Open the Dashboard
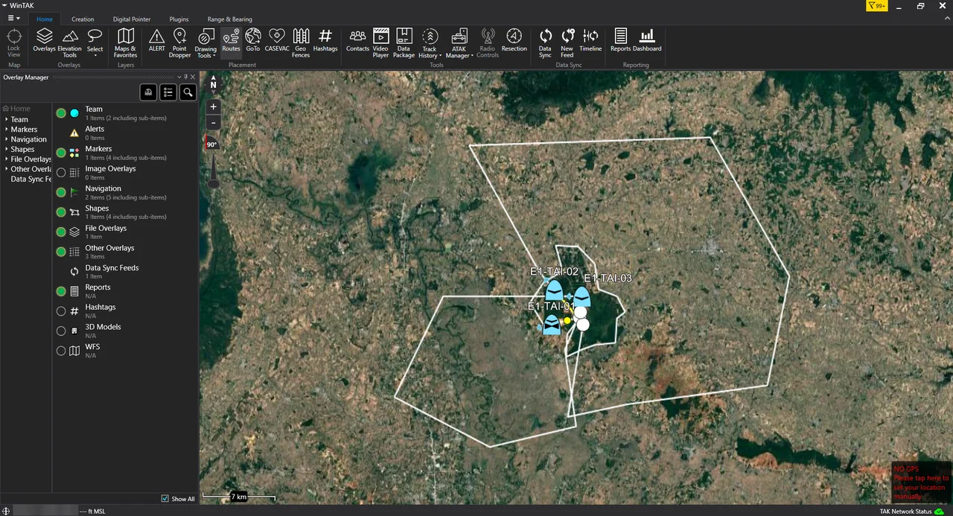Screen dimensions: 953x516 [x=647, y=41]
